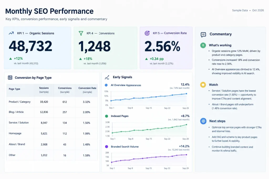Screen dimensions: 269x179
Task: Click the funnel icon beside KPI 4 Conversions
Action: (81, 33)
